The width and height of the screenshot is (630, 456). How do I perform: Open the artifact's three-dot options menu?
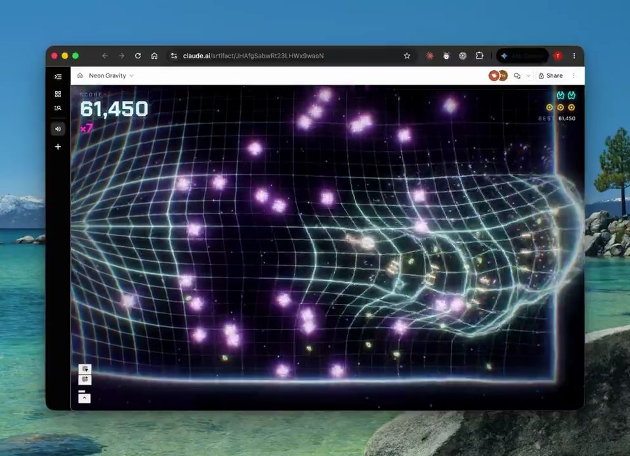click(574, 75)
